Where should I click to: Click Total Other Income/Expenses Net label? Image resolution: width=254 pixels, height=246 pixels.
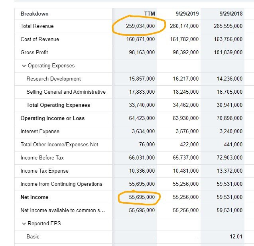tap(59, 144)
